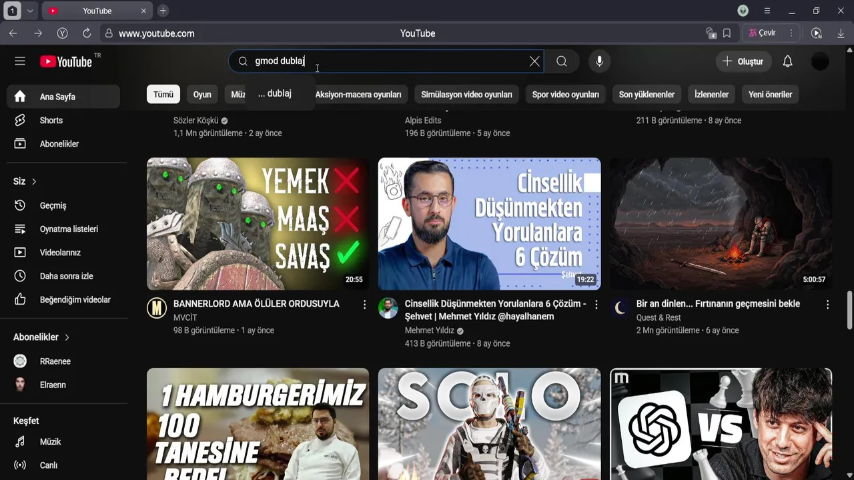Open the YouTube hamburger guide menu
The image size is (854, 480).
pos(20,61)
